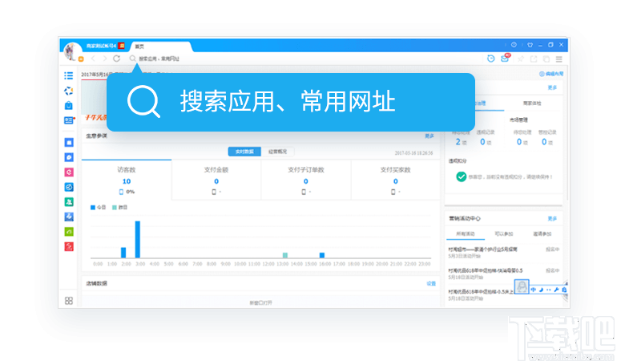Open the shopping bag icon in sidebar
617x361 pixels.
pyautogui.click(x=69, y=106)
